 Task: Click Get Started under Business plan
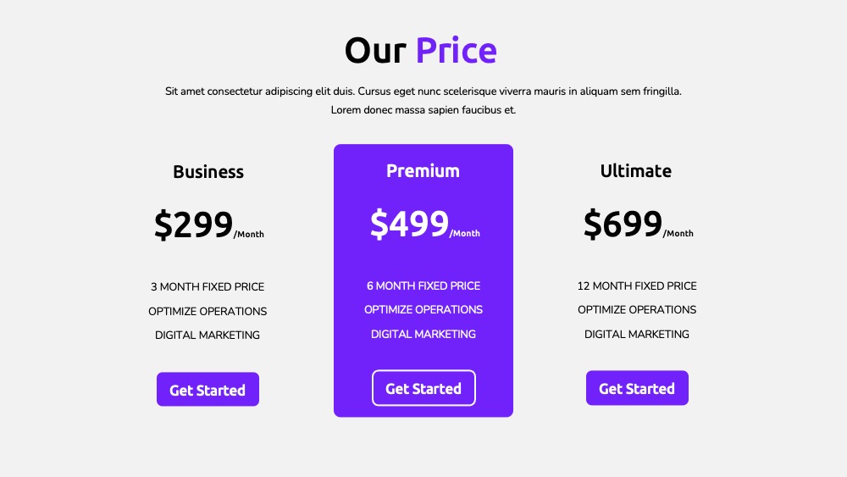[208, 389]
